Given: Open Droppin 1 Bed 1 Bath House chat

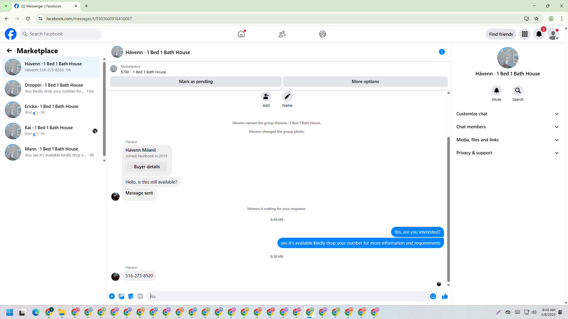Looking at the screenshot, I should coord(51,88).
